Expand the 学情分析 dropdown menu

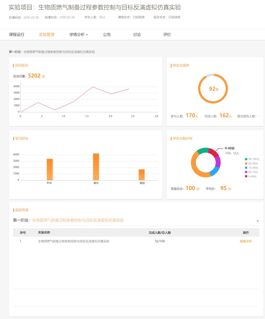(79, 35)
